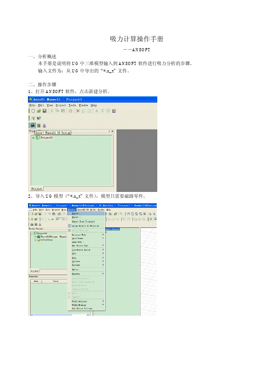
Task: Open the Movement Mode submenu arrow
Action: [x=103, y=235]
